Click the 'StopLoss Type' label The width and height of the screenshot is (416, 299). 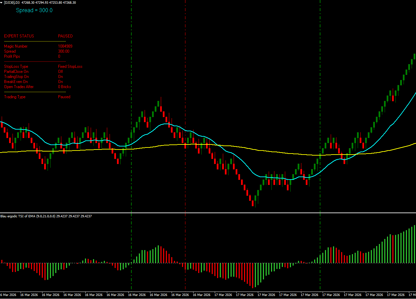point(16,66)
